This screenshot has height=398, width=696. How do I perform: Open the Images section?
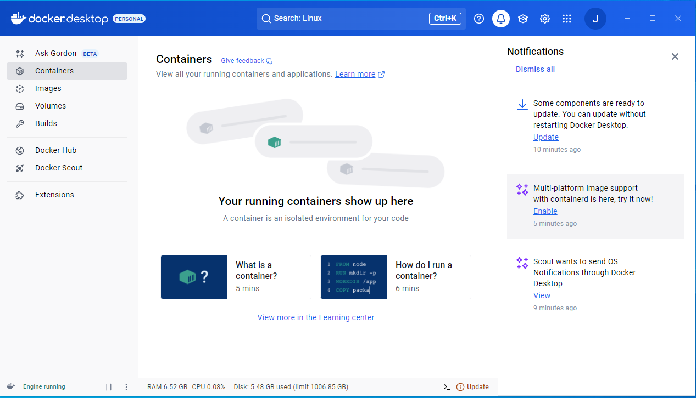tap(67, 88)
